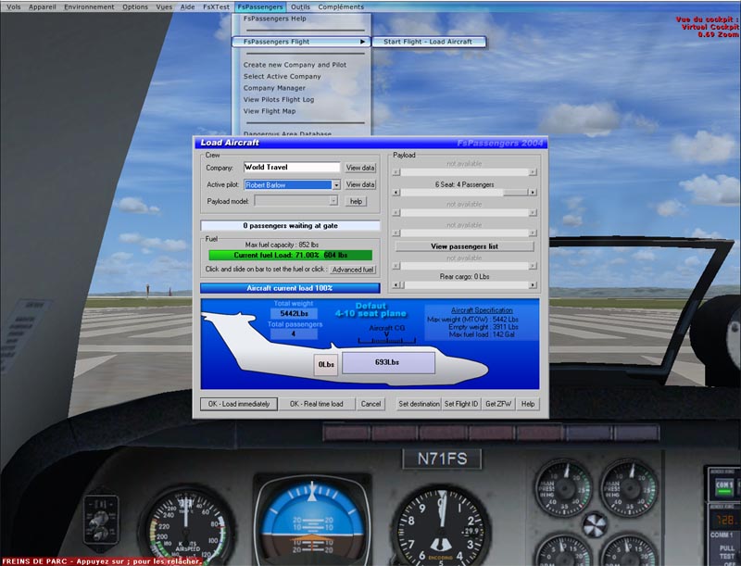
Task: Click the Default 4-10 seat plane label
Action: point(371,310)
